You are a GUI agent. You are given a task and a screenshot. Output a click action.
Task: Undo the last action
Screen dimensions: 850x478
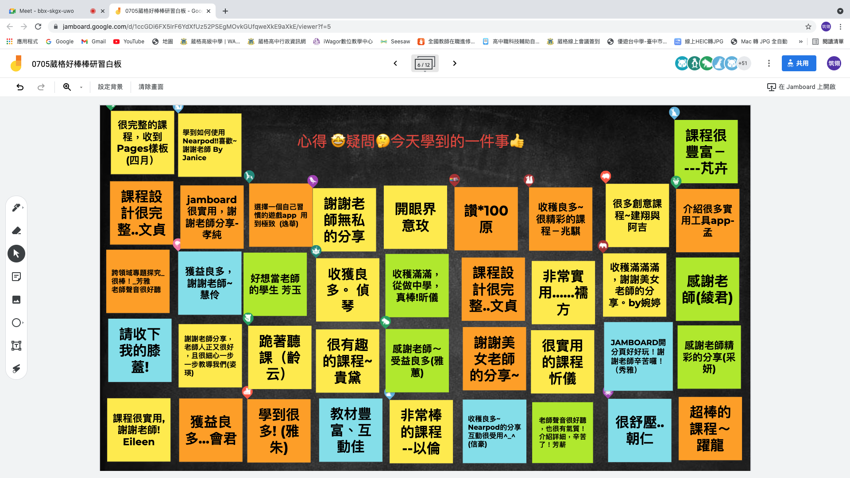(20, 87)
